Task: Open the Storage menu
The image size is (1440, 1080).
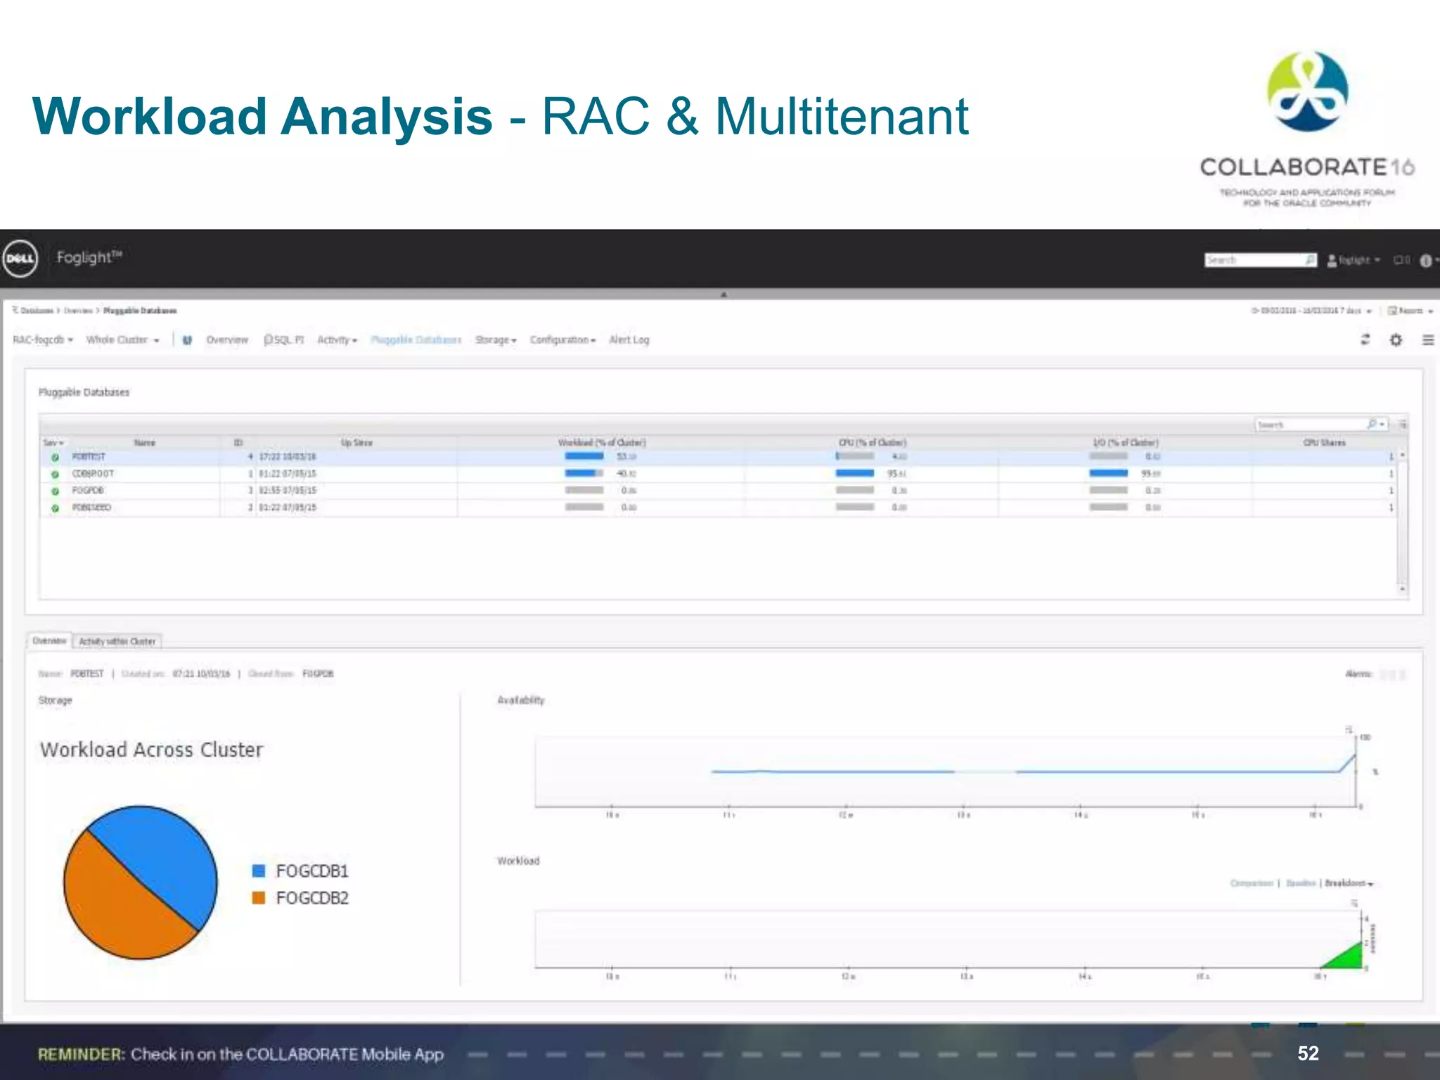Action: 496,340
